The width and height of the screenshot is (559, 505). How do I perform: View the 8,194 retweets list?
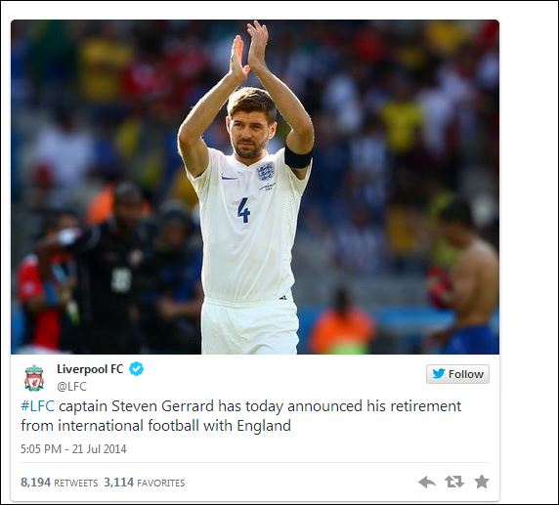[x=60, y=483]
